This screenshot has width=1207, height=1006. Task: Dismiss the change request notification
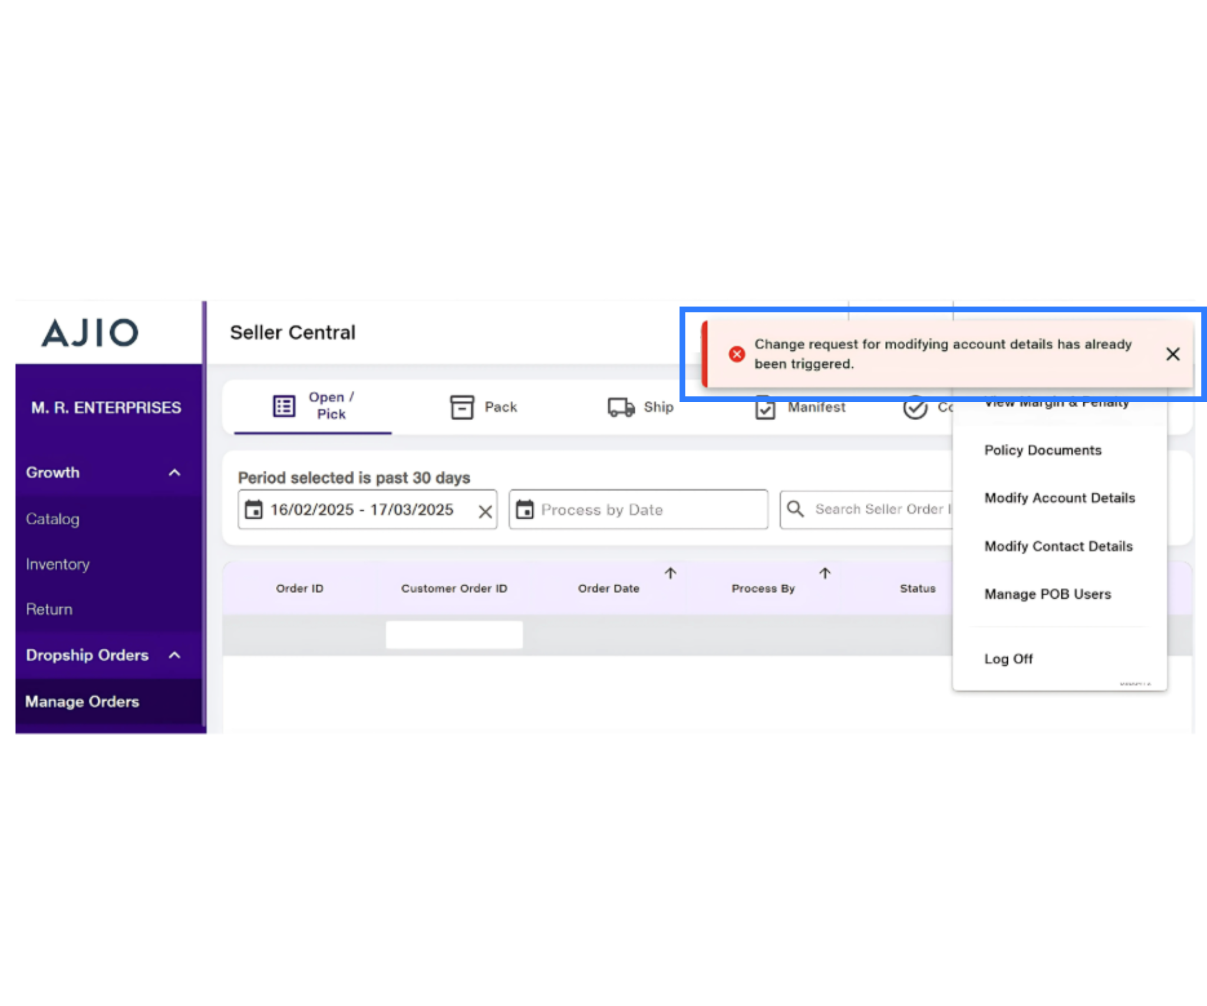1173,354
